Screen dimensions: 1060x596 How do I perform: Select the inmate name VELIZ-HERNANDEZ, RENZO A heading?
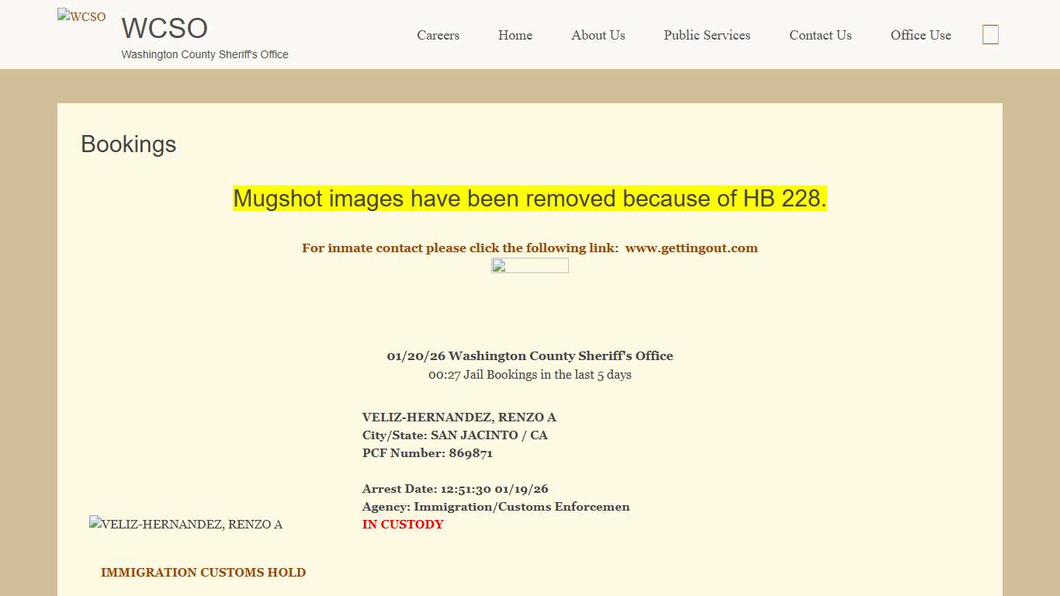(x=459, y=418)
